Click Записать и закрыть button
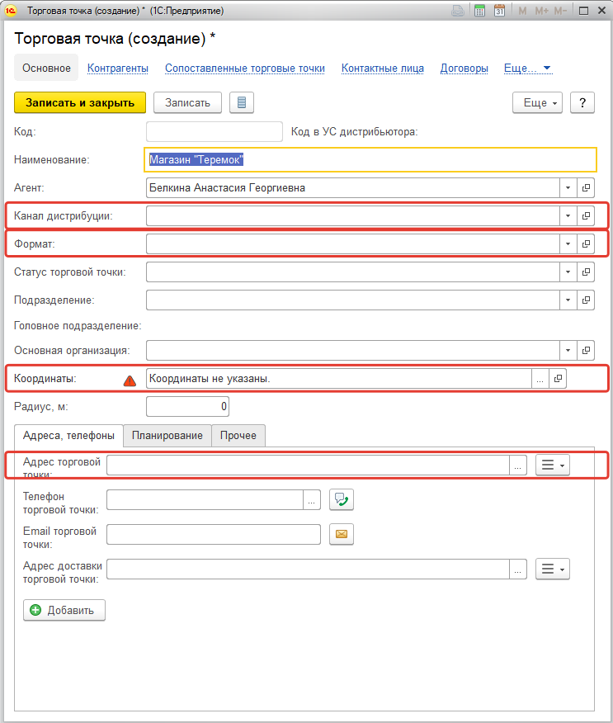The image size is (613, 723). pyautogui.click(x=80, y=102)
